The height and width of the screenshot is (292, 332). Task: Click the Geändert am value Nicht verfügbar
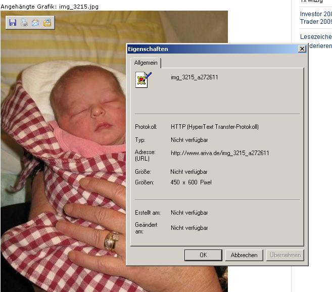189,228
